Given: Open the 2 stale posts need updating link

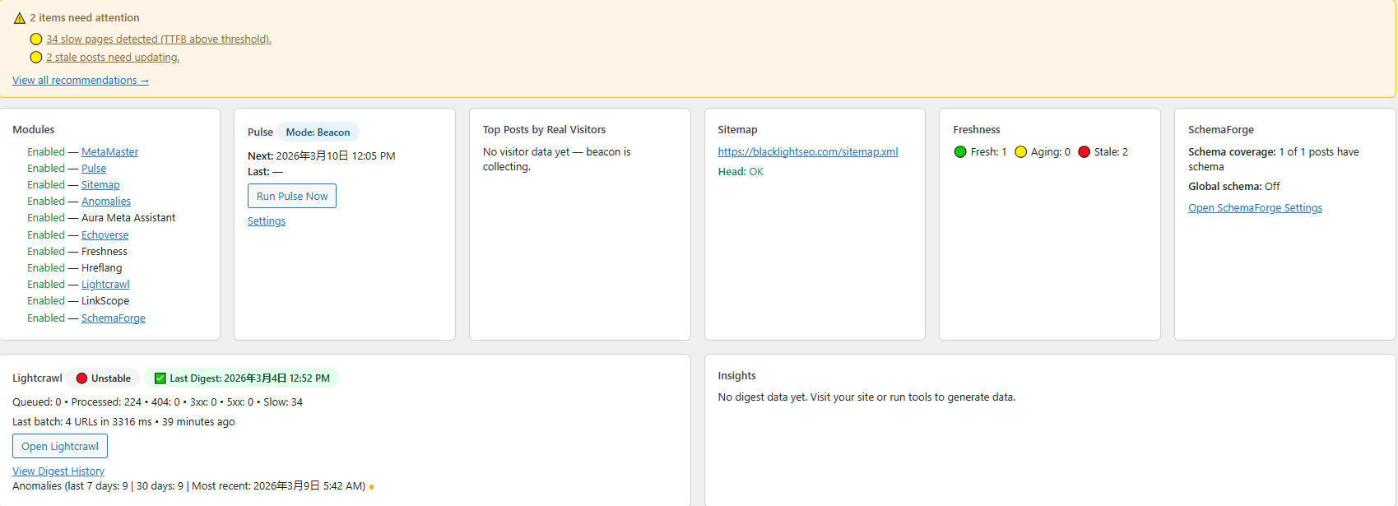Looking at the screenshot, I should coord(113,58).
